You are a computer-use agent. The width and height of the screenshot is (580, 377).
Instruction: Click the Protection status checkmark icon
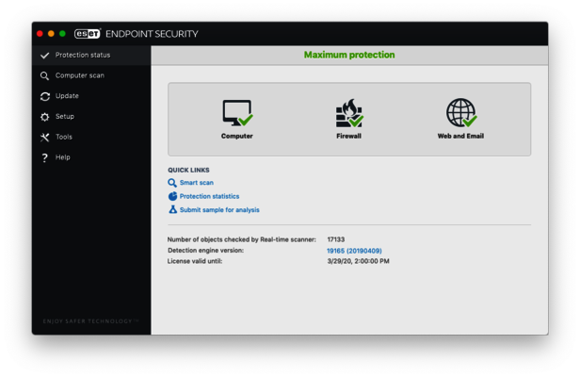click(44, 56)
